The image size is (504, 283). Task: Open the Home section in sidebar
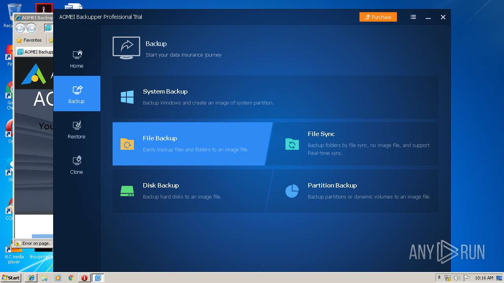[76, 58]
